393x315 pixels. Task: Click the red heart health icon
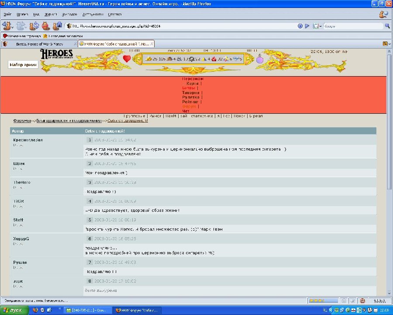click(127, 59)
